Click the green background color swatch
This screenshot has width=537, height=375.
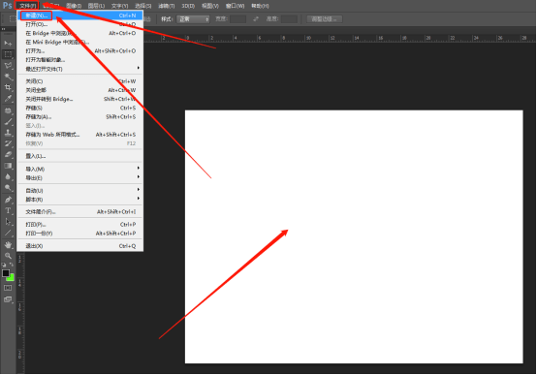[12, 278]
